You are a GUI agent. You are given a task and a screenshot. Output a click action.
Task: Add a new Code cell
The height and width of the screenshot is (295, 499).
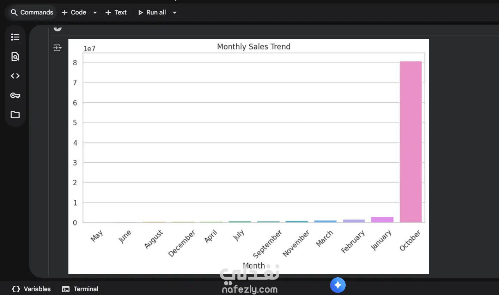(x=74, y=12)
